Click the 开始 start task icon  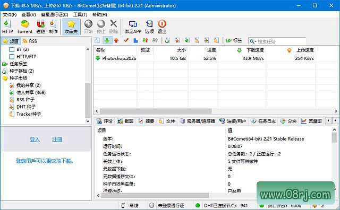[x=88, y=27]
